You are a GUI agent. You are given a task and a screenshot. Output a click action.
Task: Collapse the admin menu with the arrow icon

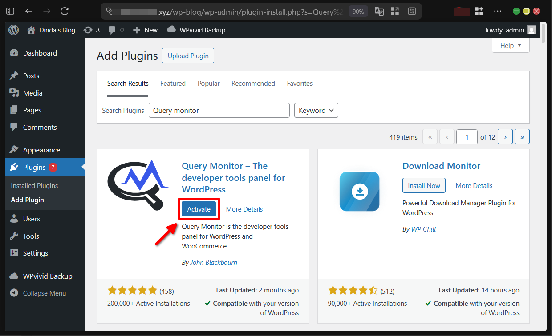coord(14,293)
